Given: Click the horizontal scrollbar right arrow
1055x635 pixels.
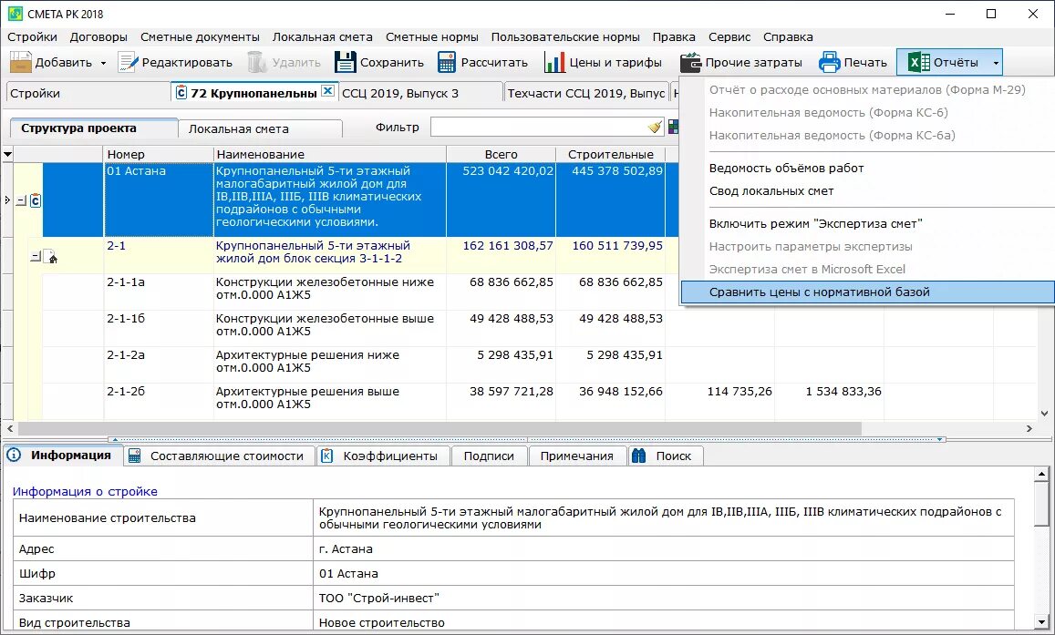Looking at the screenshot, I should [x=1029, y=428].
